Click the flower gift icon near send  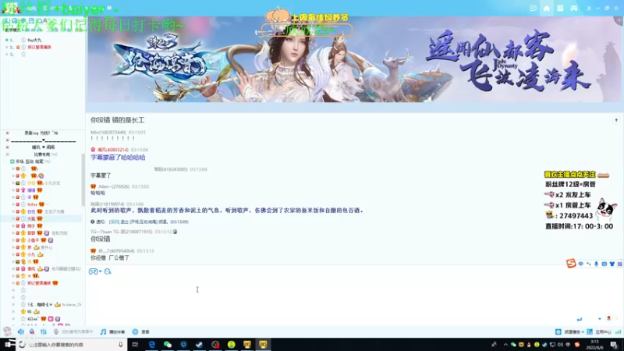pos(608,318)
